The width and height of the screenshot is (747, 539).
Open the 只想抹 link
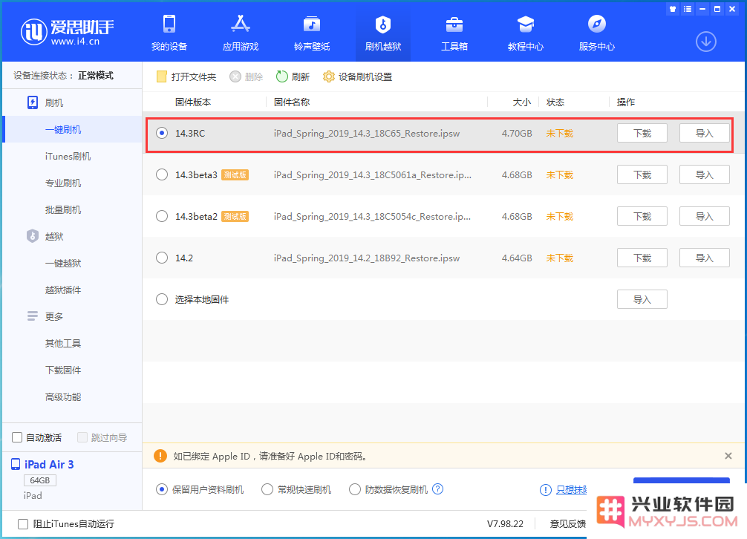(571, 489)
